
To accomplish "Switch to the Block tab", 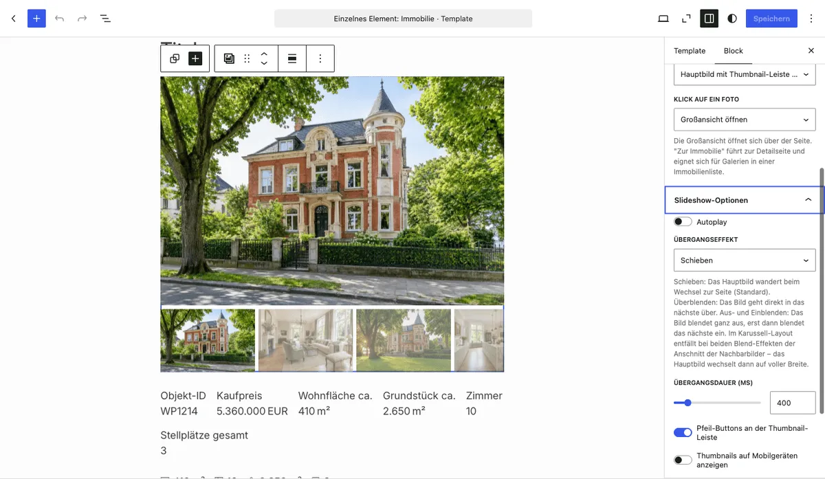I will [734, 51].
